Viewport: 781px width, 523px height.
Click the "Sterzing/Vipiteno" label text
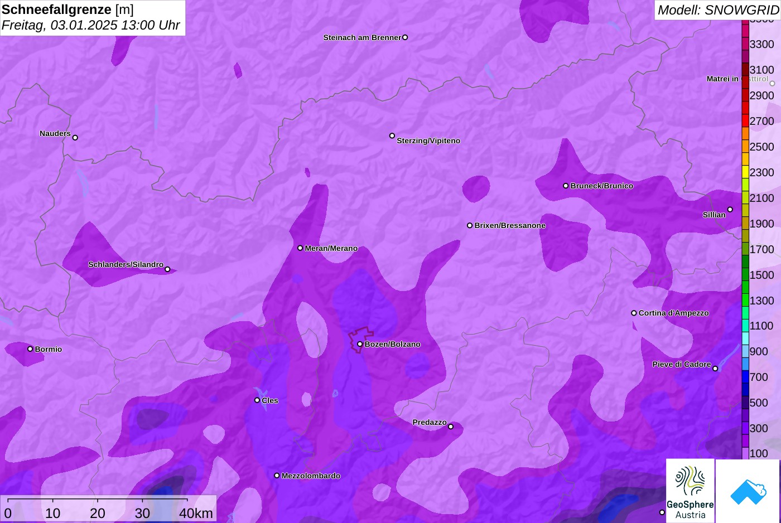coord(428,141)
